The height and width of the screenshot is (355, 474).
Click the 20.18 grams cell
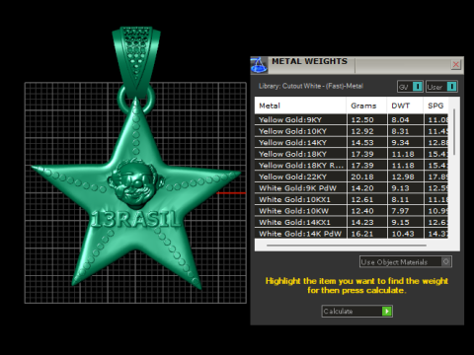click(366, 177)
